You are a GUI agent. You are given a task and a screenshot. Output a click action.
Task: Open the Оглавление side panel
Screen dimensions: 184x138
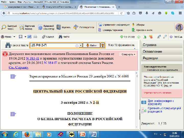click(x=162, y=52)
